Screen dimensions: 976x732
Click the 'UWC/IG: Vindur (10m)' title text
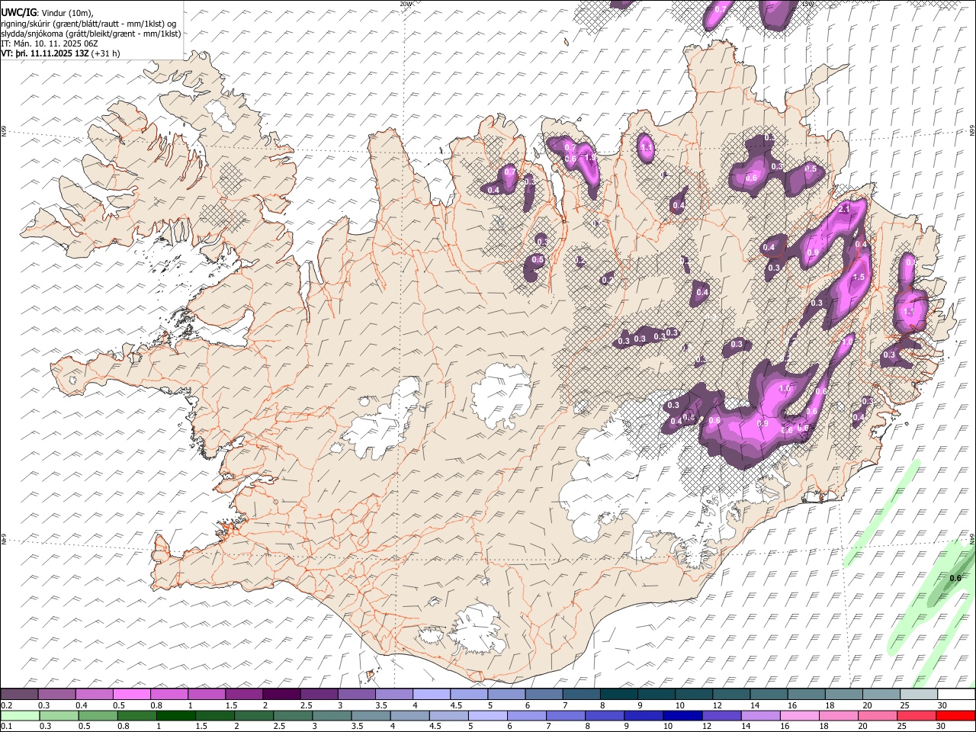tap(47, 13)
